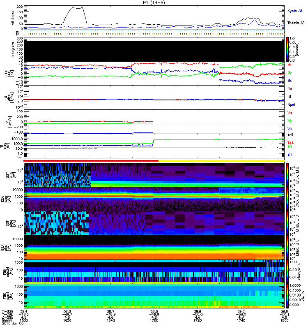Image resolution: width=308 pixels, height=329 pixels.
Task: Click the blue Bx legend label
Action: 290,80
